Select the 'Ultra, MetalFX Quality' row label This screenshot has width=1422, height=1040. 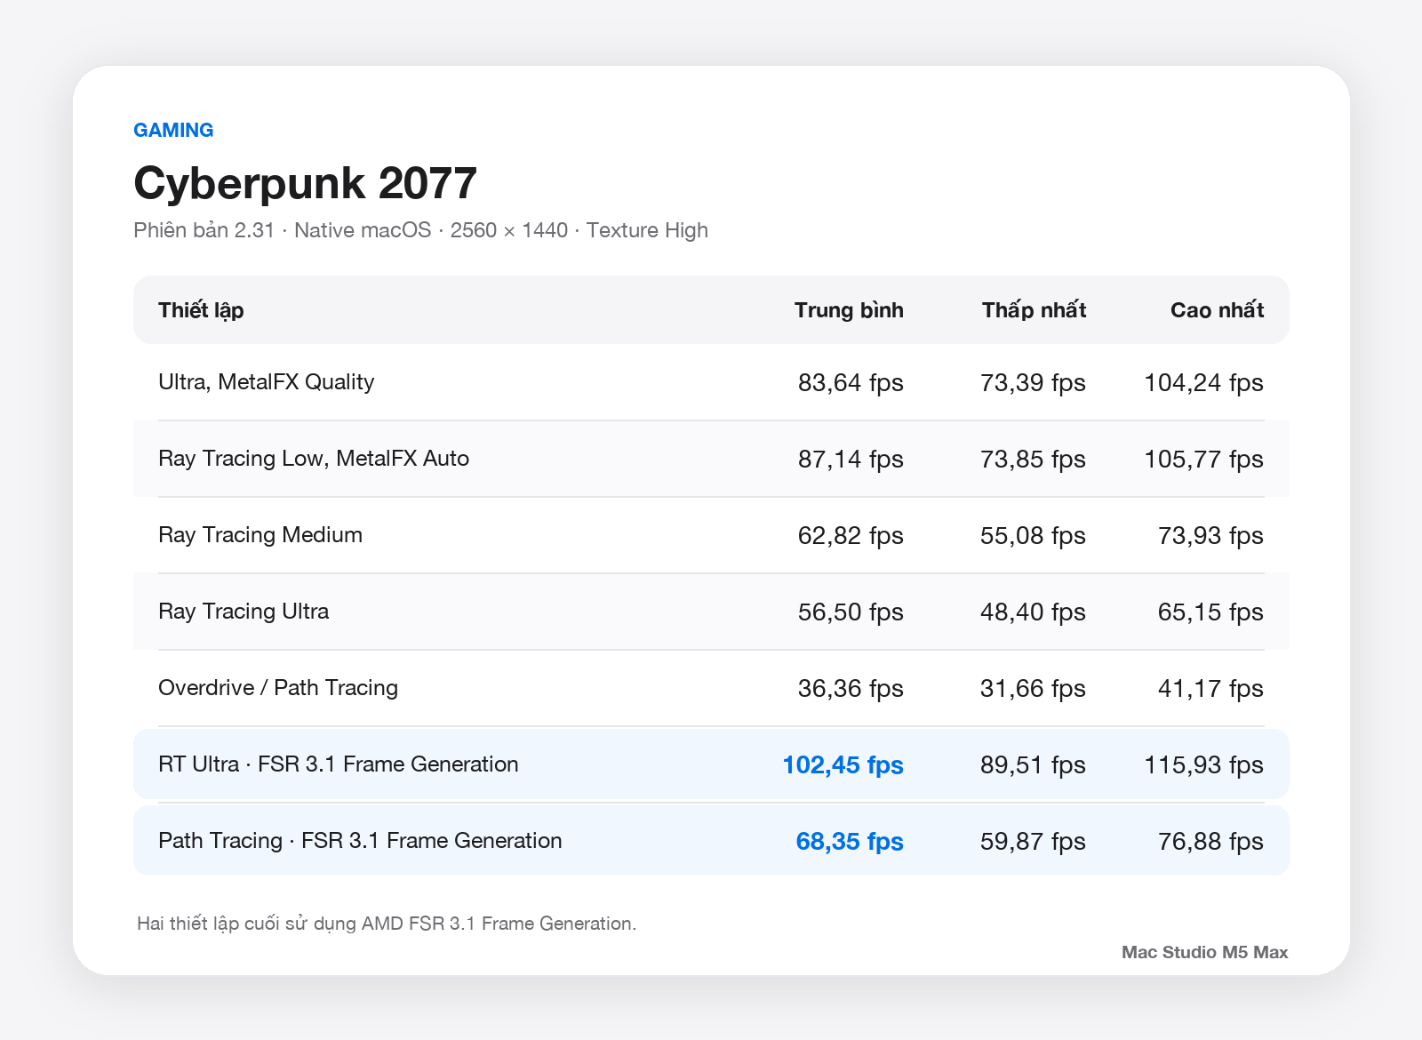266,382
